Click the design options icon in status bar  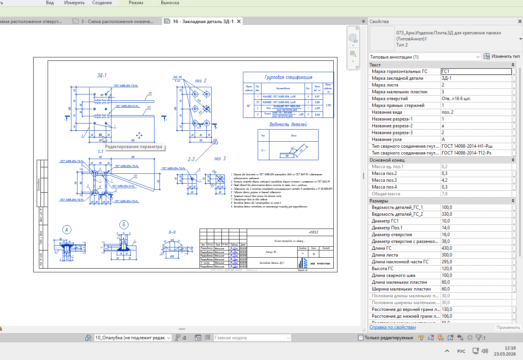click(198, 338)
